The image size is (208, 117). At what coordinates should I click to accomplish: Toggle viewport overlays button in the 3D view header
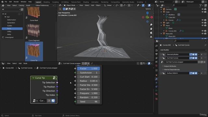coord(149,6)
